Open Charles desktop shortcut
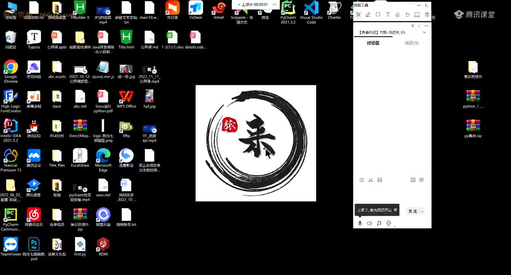This screenshot has height=275, width=511. tap(334, 10)
